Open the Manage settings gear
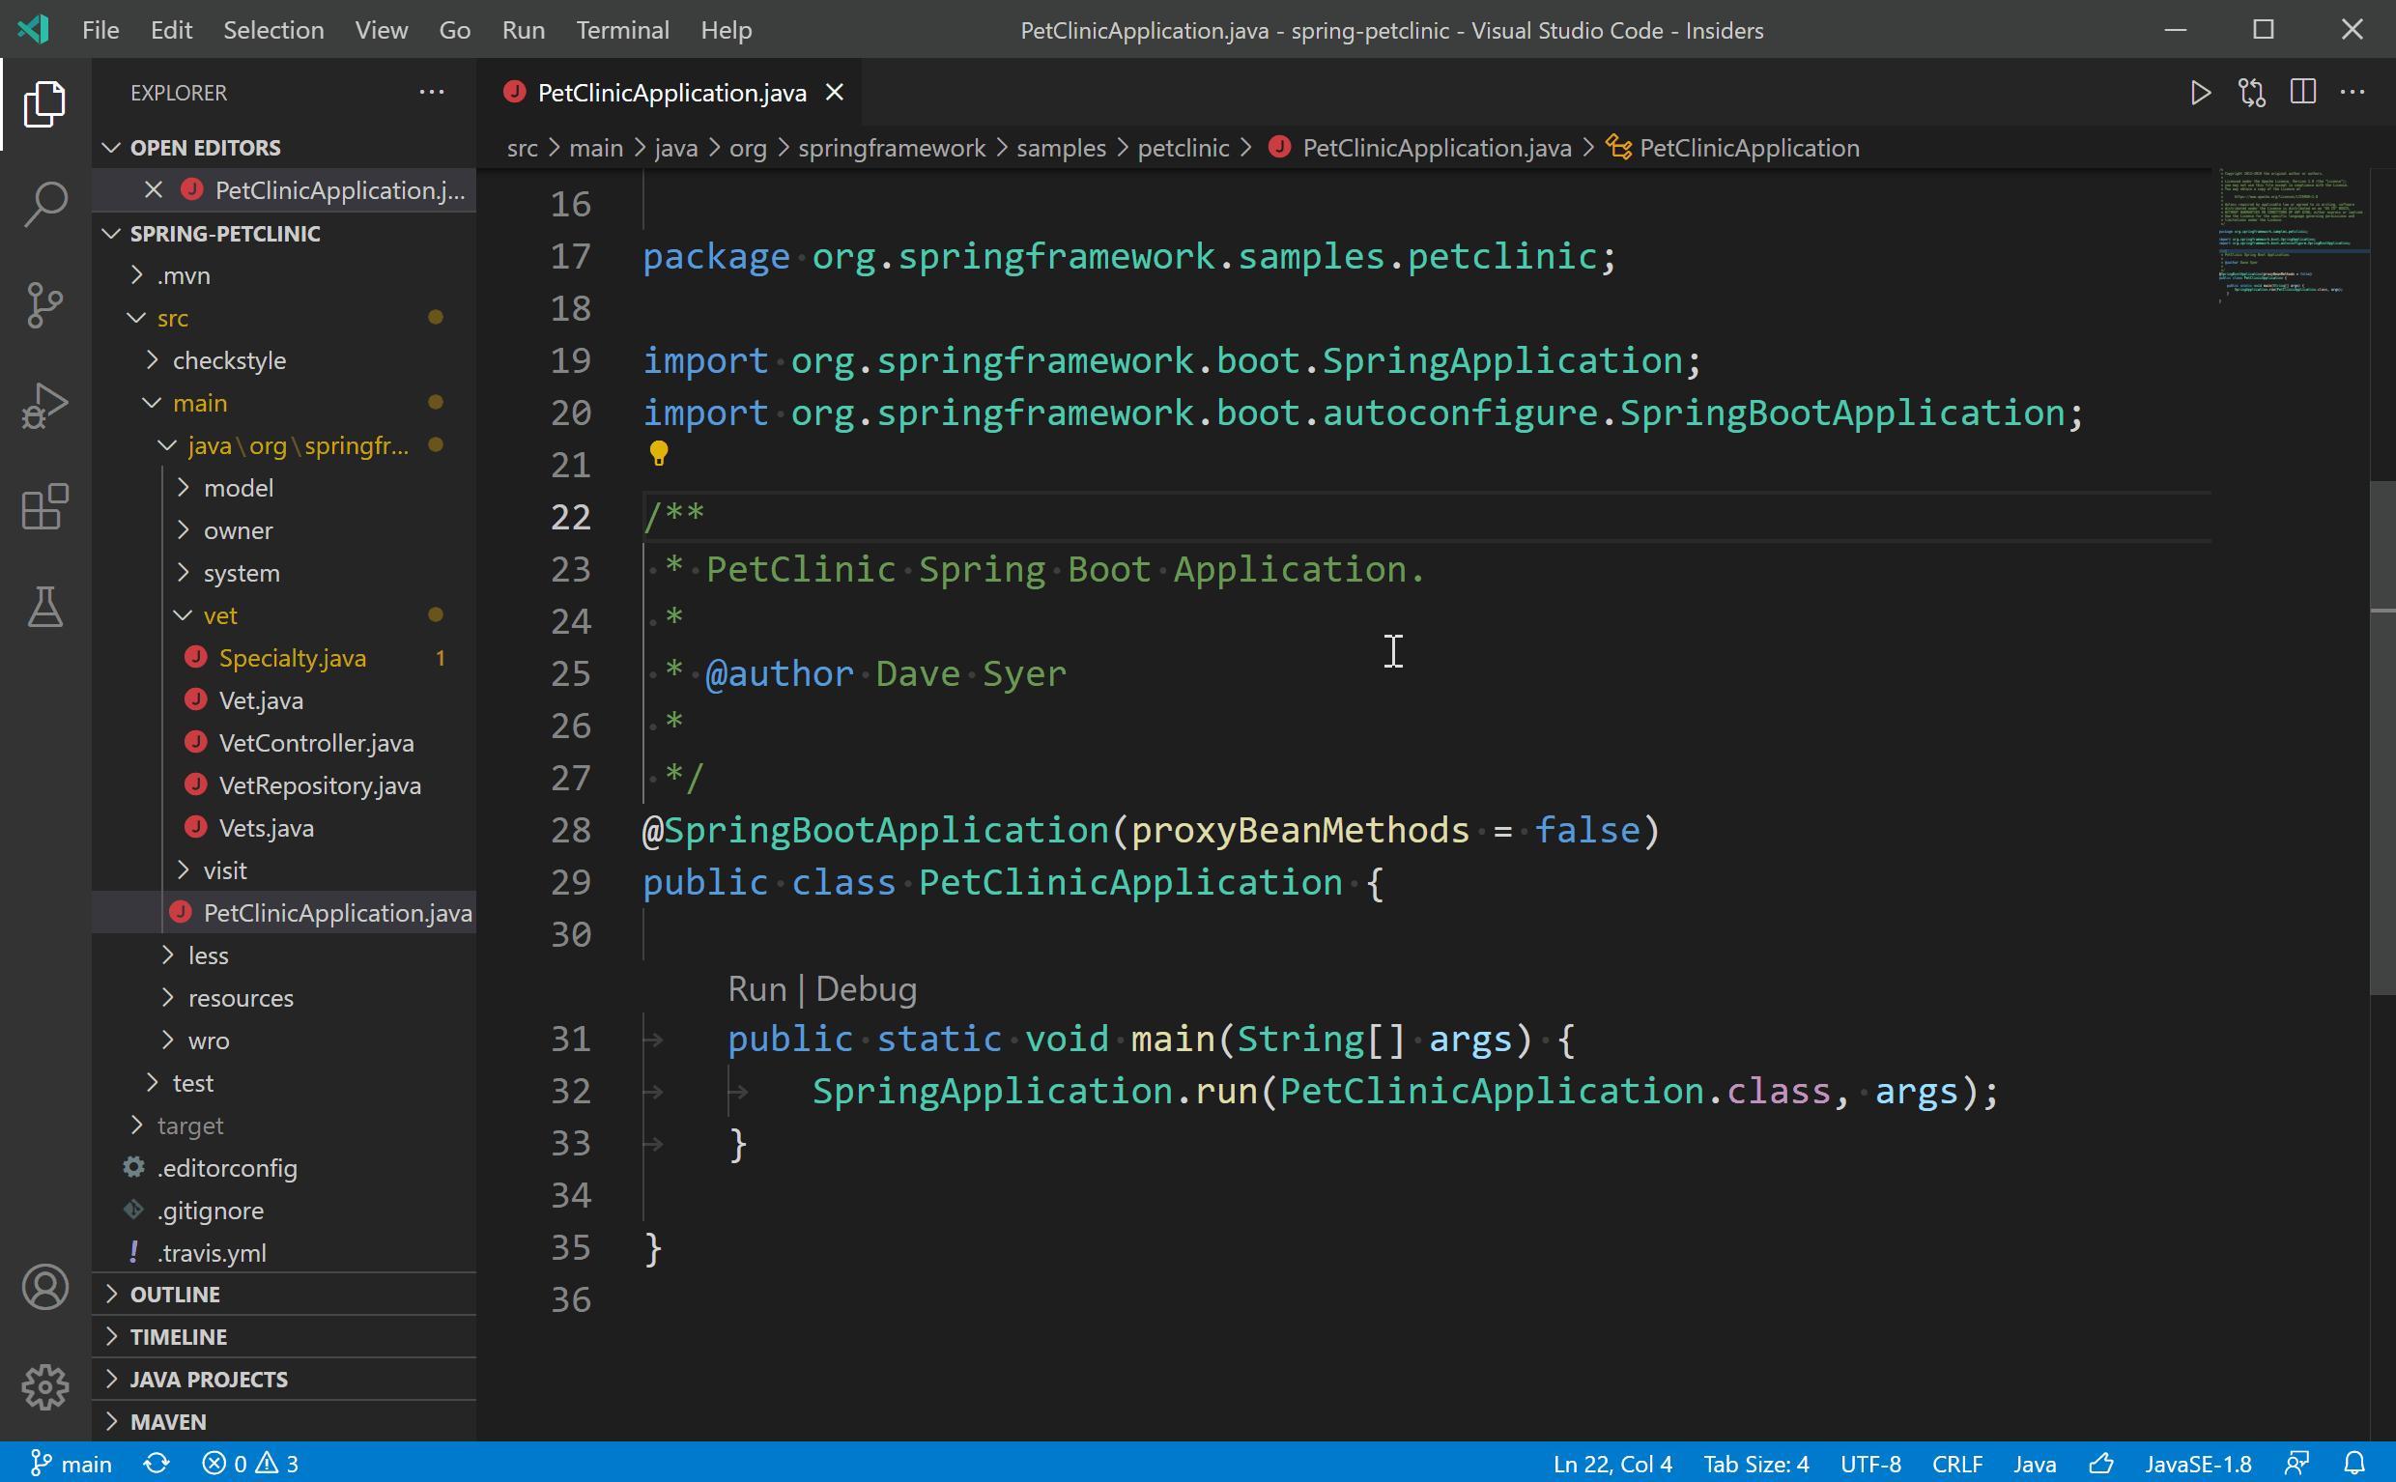Screen dimensions: 2396x1482 (x=44, y=1387)
